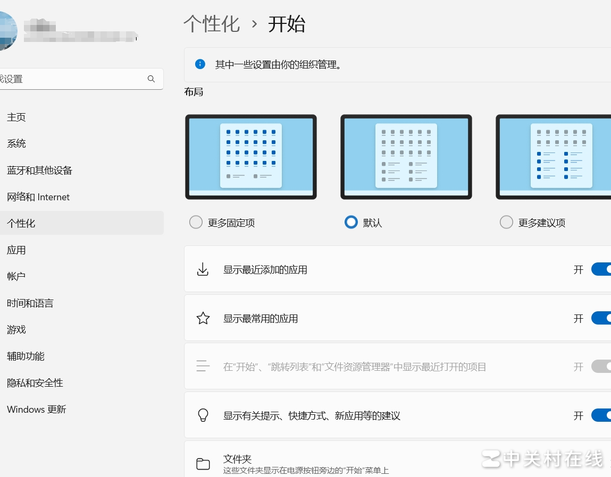Select the 更多固定项 layout option
Screen dimensions: 611x477
196,222
